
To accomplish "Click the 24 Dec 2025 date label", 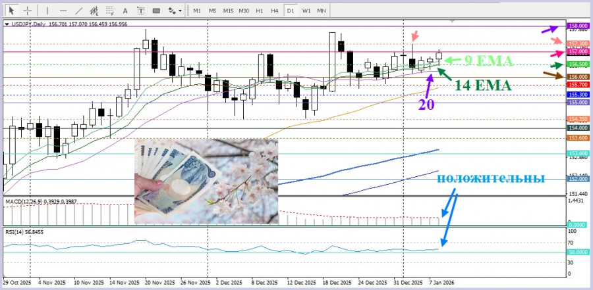I will pyautogui.click(x=372, y=283).
